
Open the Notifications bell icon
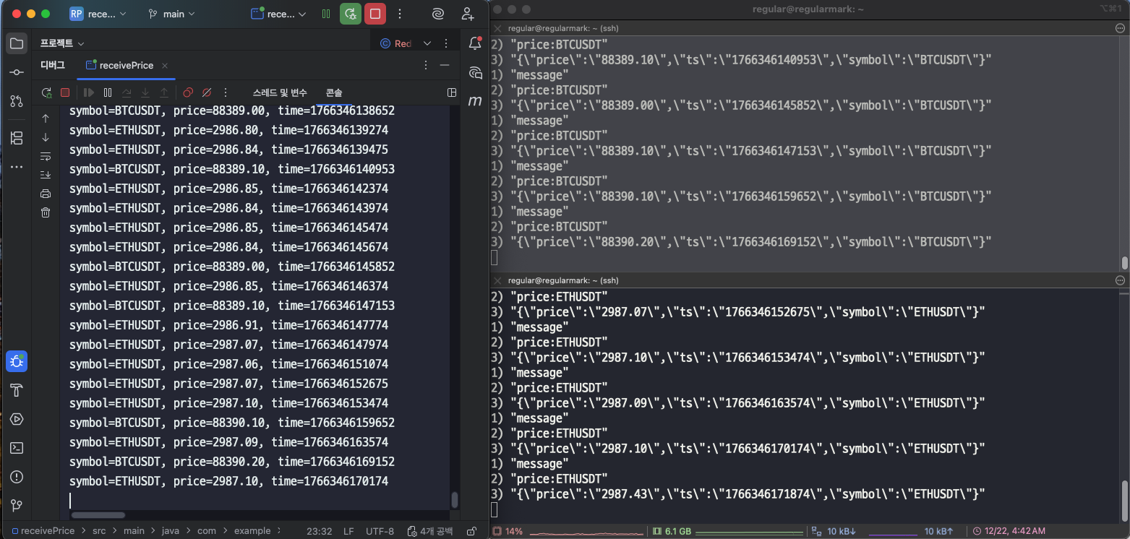(475, 43)
